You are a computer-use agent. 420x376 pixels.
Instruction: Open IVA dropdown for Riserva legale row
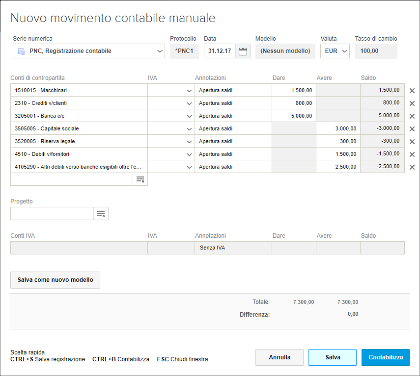tap(189, 142)
